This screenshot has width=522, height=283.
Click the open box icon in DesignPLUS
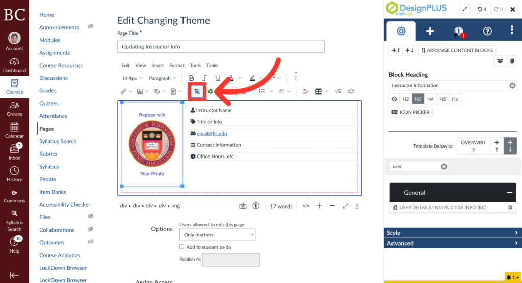pyautogui.click(x=500, y=61)
